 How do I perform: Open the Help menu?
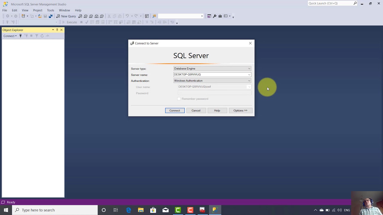78,10
